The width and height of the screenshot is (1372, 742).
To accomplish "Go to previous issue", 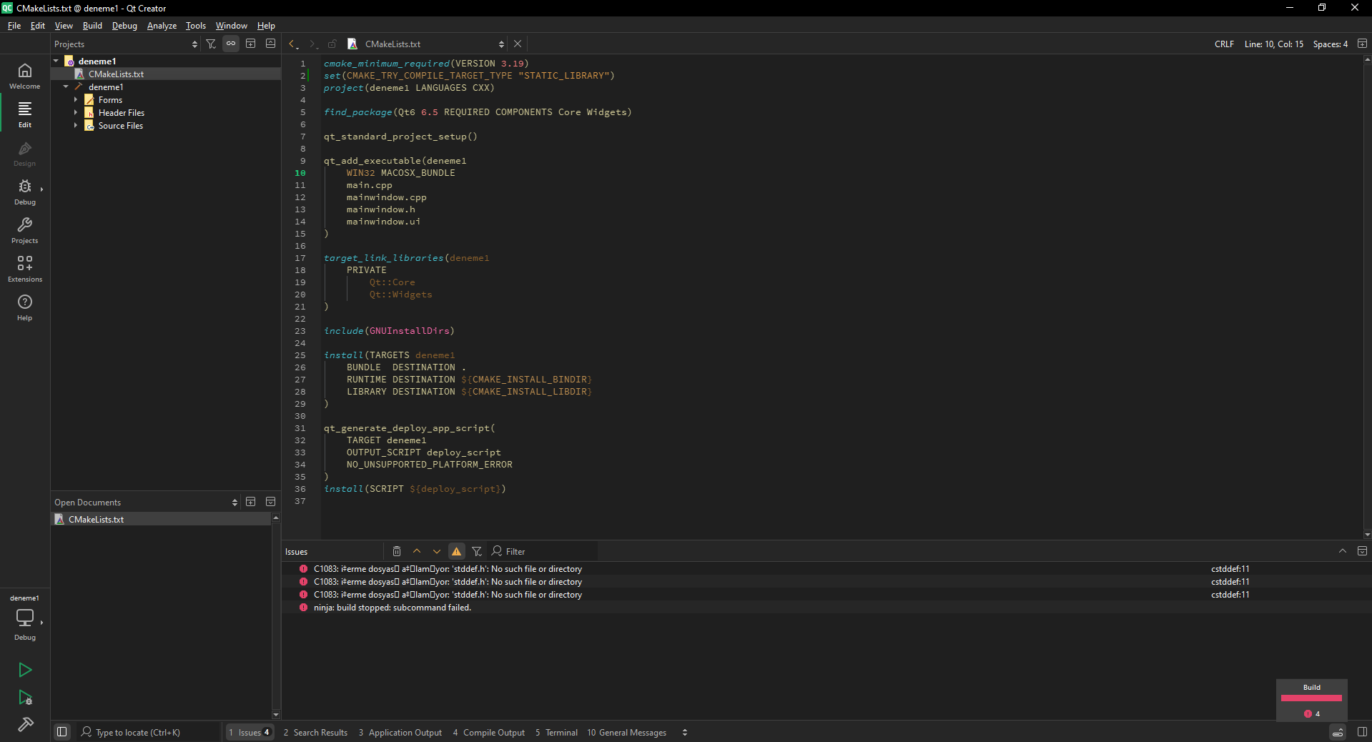I will point(417,551).
